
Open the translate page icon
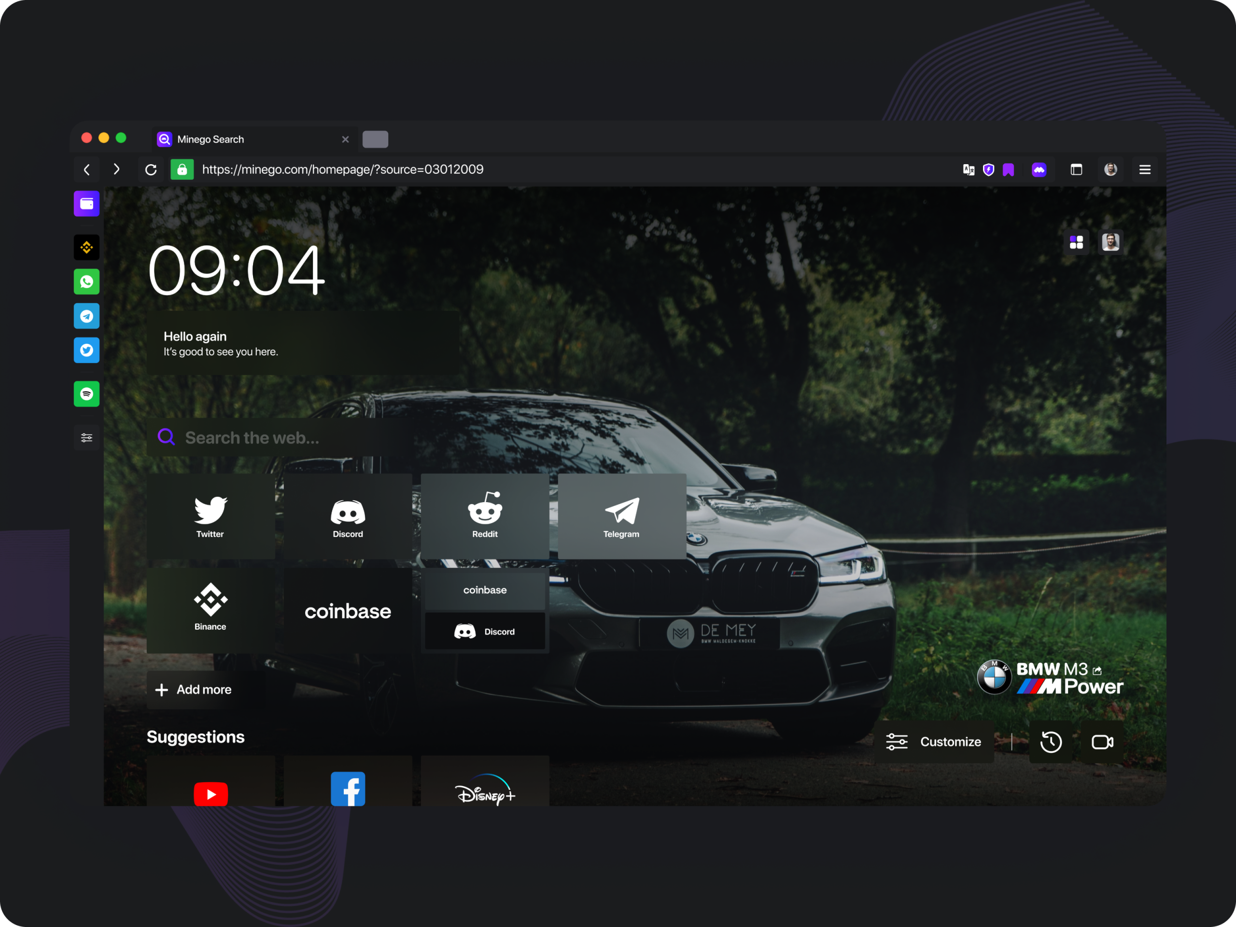(969, 169)
